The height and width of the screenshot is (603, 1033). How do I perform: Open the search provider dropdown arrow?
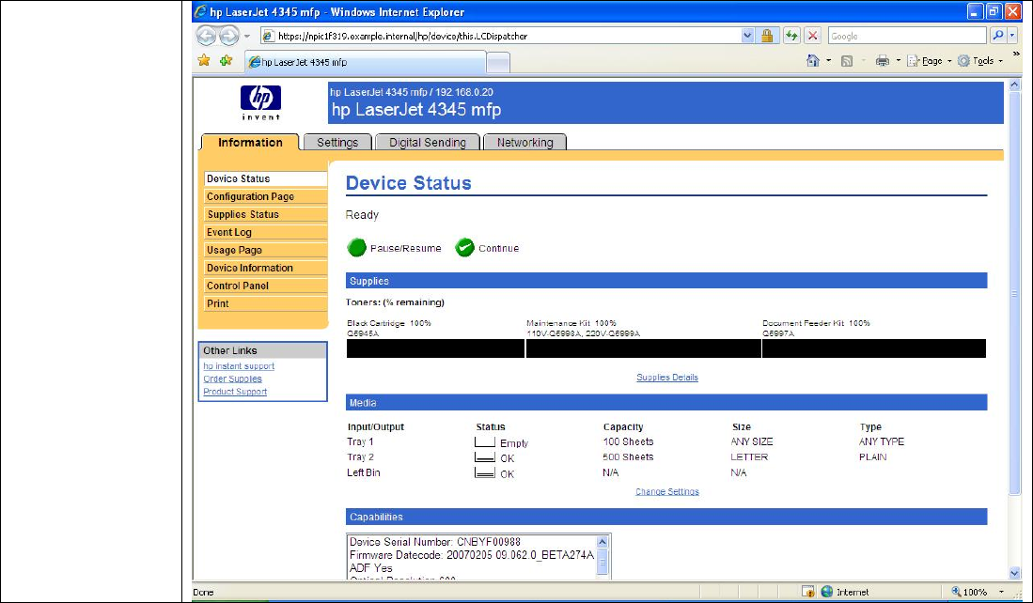tap(1012, 36)
